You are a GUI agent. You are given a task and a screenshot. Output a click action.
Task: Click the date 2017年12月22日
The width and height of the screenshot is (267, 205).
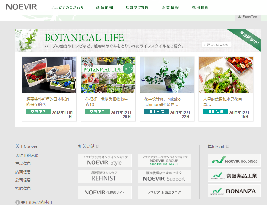[180, 114]
